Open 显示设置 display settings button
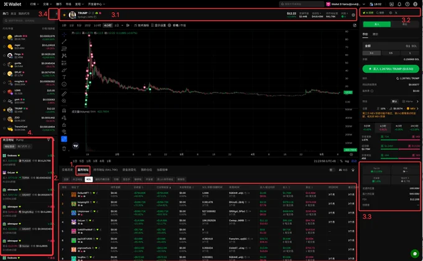 pyautogui.click(x=158, y=25)
